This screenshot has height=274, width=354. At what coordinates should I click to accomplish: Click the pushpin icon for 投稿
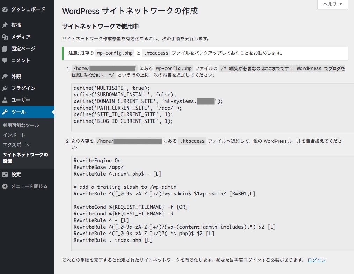click(5, 25)
